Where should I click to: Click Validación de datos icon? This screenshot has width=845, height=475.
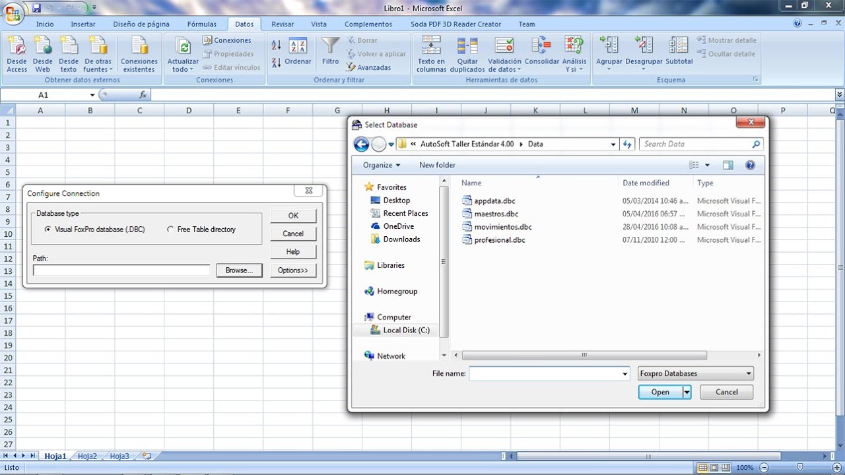(x=505, y=54)
